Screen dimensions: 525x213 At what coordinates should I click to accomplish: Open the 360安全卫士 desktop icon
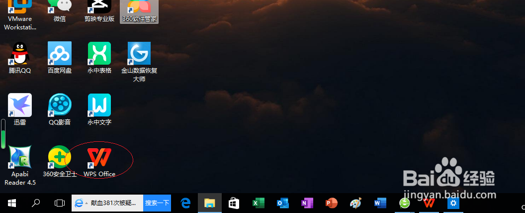[60, 161]
